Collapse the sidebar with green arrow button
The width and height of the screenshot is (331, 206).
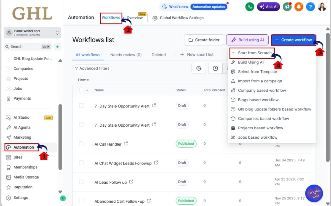pyautogui.click(x=63, y=198)
